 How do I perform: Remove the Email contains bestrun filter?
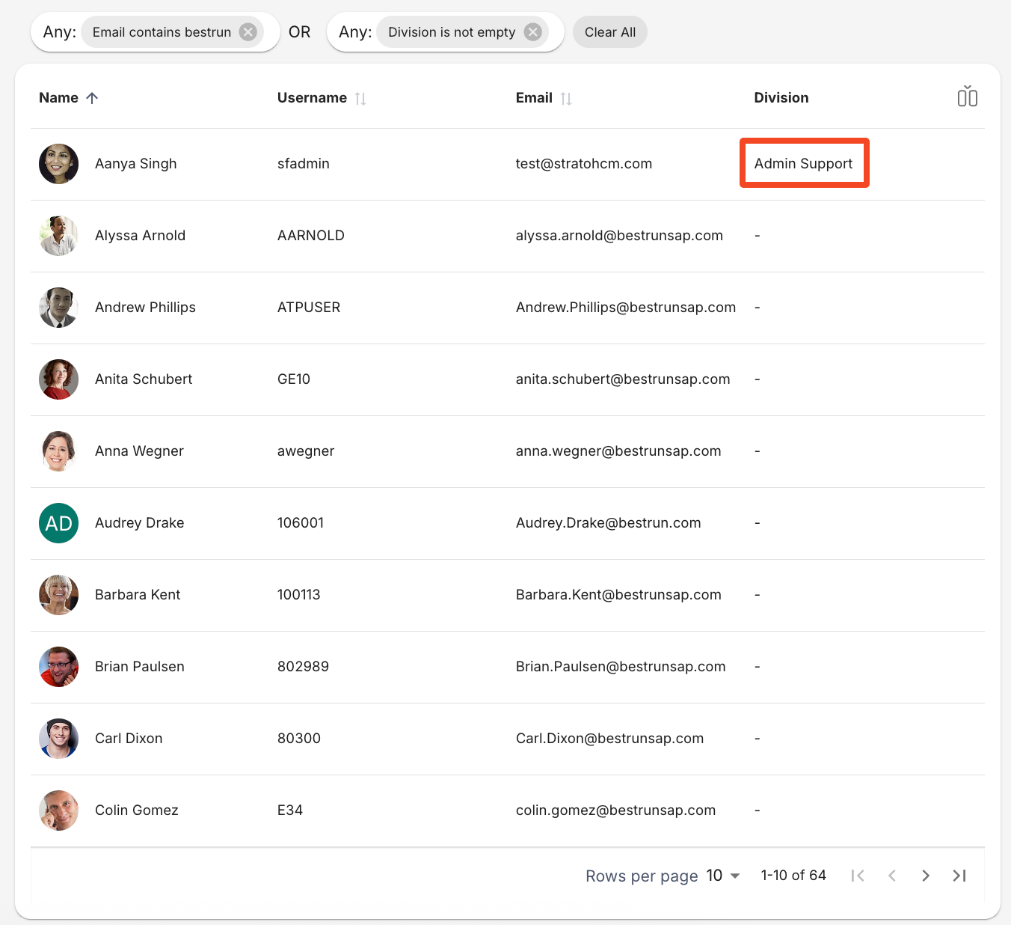pyautogui.click(x=248, y=32)
